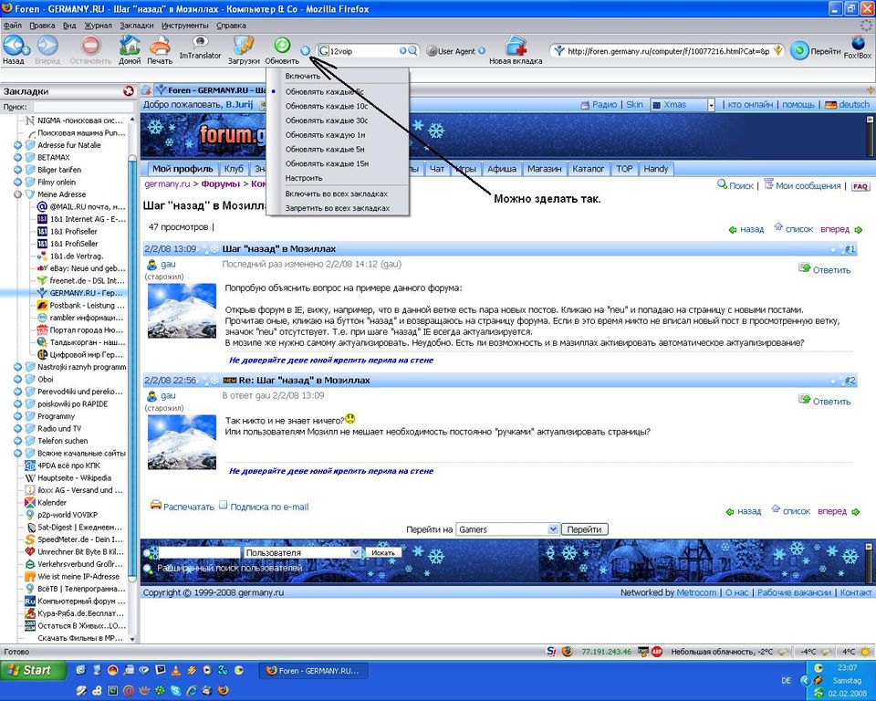Click the system tray clock showing 23:07
The image size is (876, 701).
click(x=847, y=667)
